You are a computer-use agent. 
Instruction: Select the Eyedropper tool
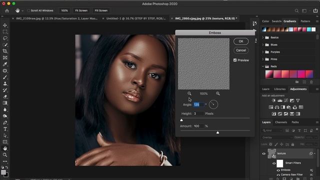coord(5,64)
